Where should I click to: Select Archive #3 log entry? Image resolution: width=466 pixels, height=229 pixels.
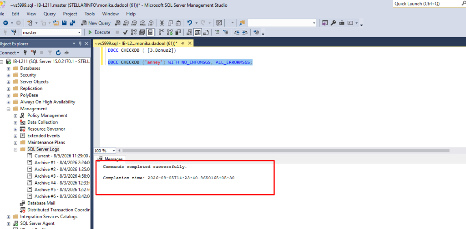coord(58,176)
